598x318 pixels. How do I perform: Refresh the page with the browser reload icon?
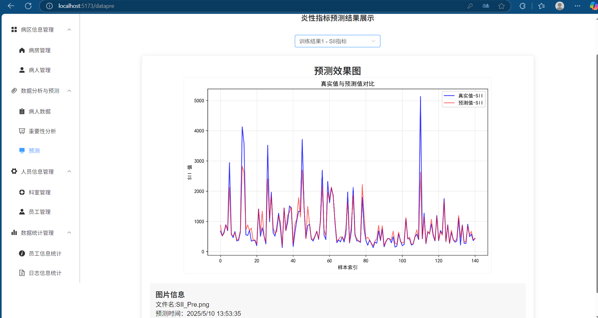(28, 6)
